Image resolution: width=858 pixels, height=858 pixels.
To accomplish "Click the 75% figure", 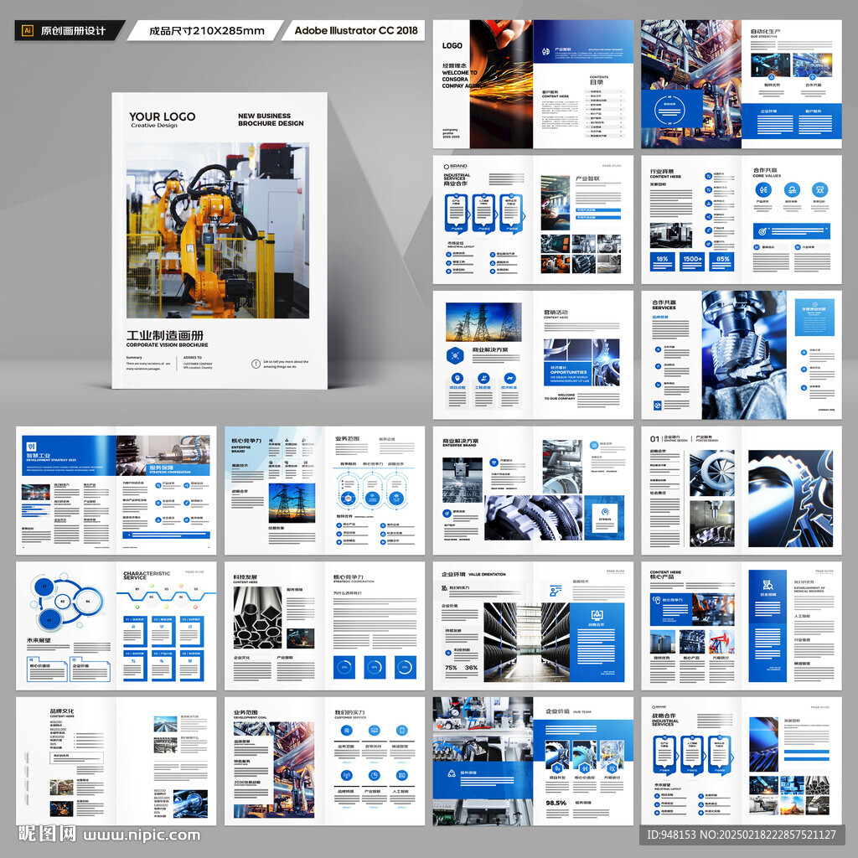I will tap(451, 668).
